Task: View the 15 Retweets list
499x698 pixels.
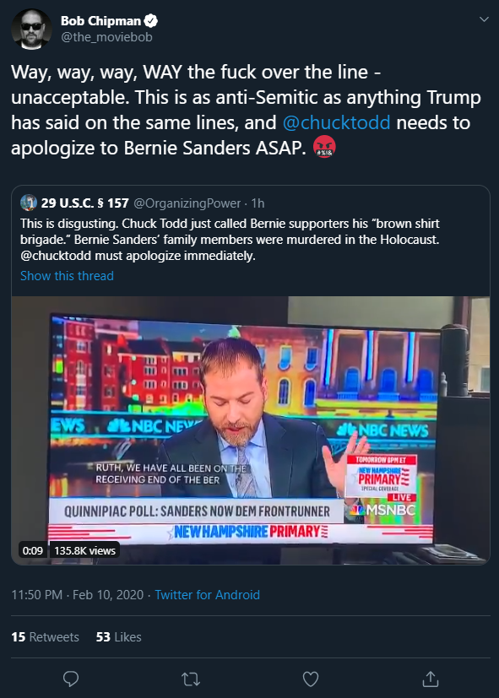Action: [x=45, y=637]
